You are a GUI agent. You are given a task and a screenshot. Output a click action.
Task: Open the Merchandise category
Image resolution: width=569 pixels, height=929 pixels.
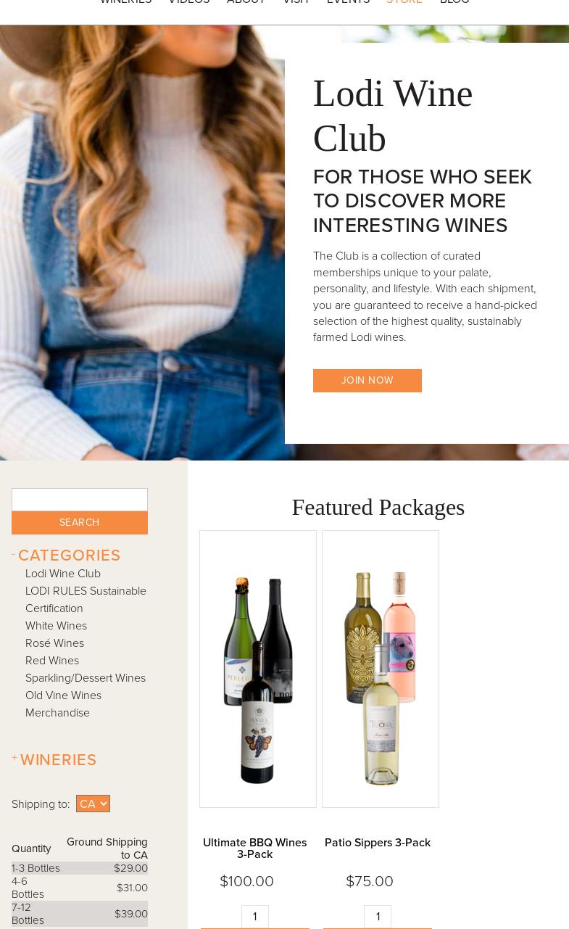point(57,713)
